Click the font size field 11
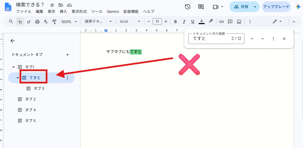 (x=157, y=21)
